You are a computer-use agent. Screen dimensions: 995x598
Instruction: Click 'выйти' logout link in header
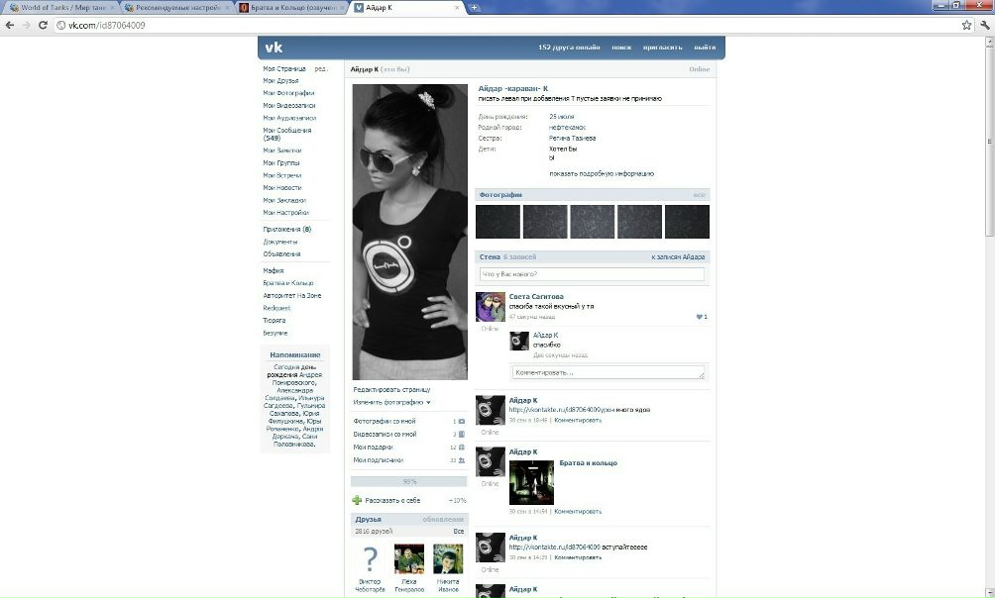pos(705,48)
